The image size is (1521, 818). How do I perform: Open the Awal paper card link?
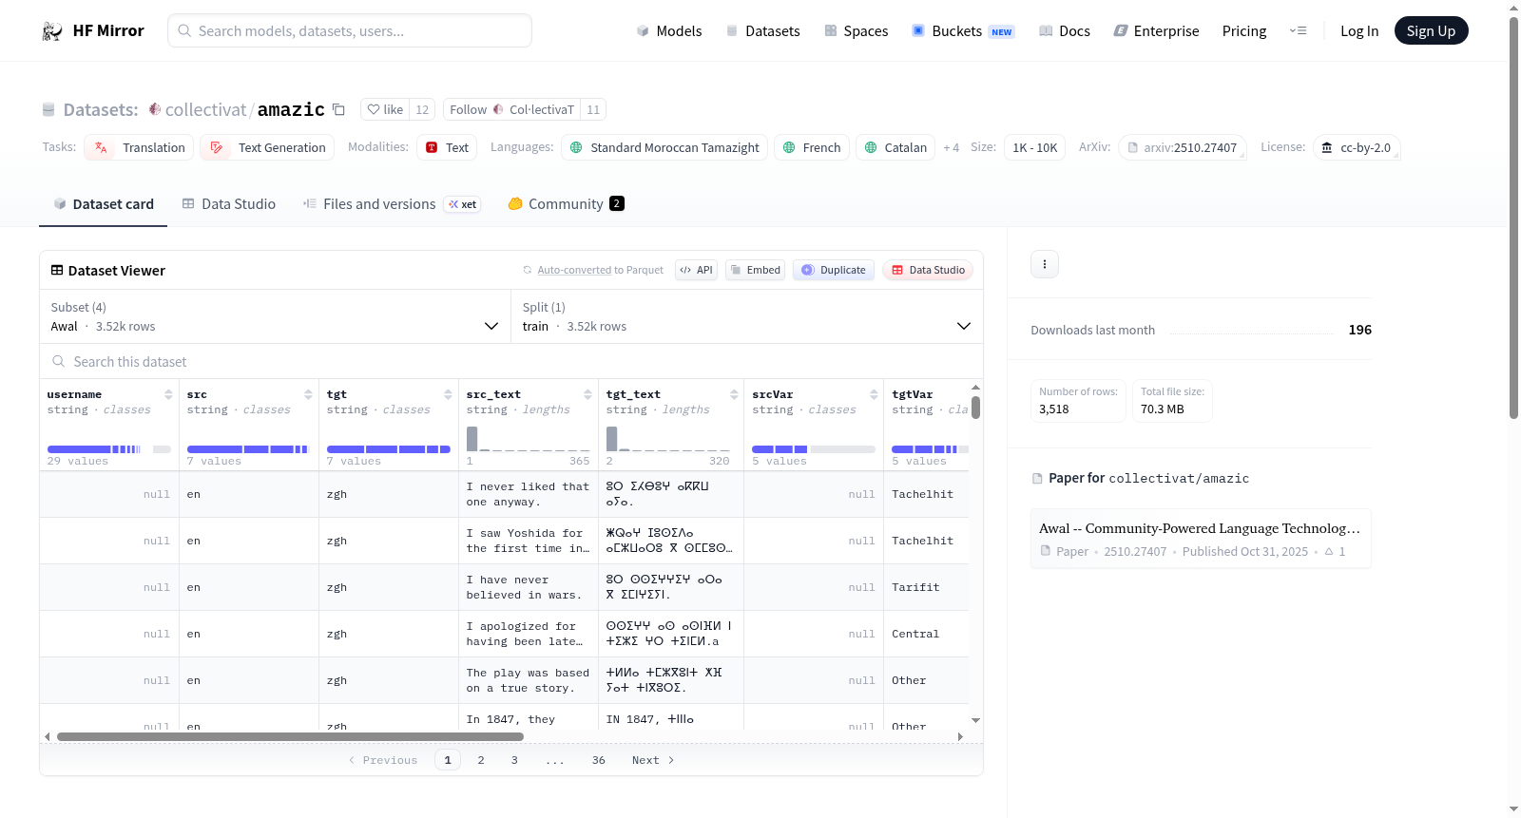tap(1201, 539)
